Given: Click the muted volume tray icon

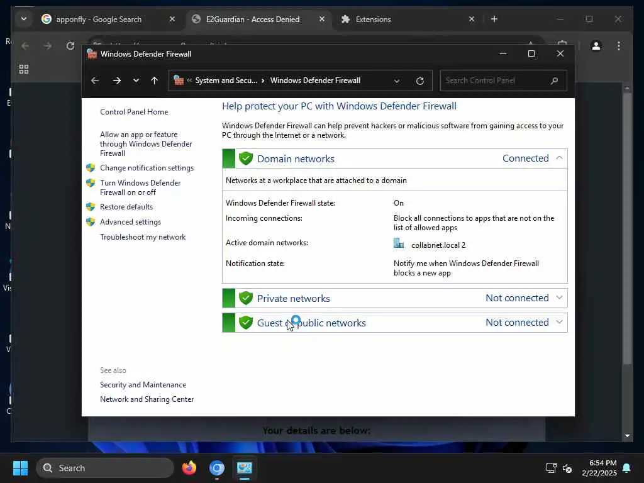Looking at the screenshot, I should pos(567,468).
